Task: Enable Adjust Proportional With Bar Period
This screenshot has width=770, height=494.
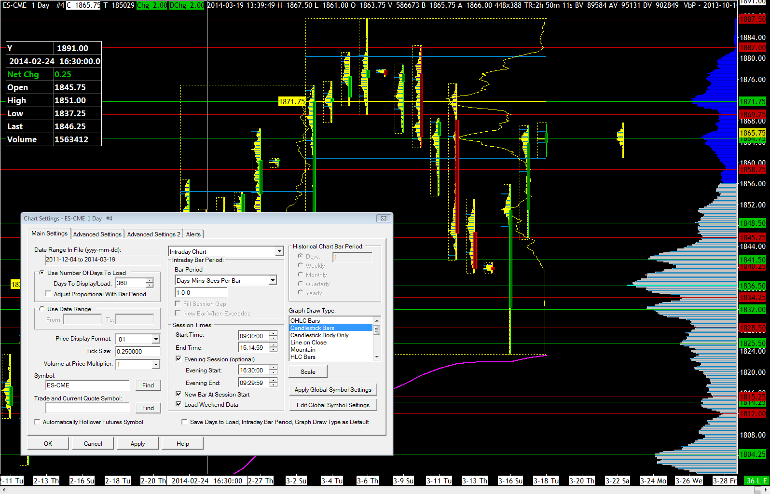Action: (x=48, y=294)
